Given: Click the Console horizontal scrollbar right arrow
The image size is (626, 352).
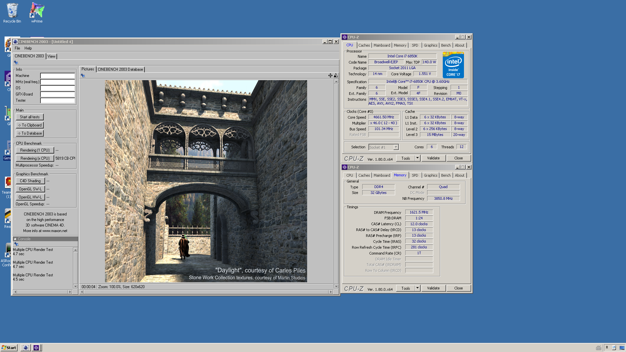Looking at the screenshot, I should tap(70, 292).
